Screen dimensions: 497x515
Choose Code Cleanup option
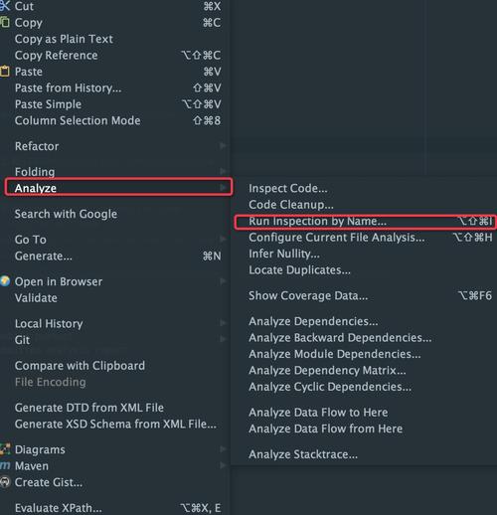pos(291,205)
